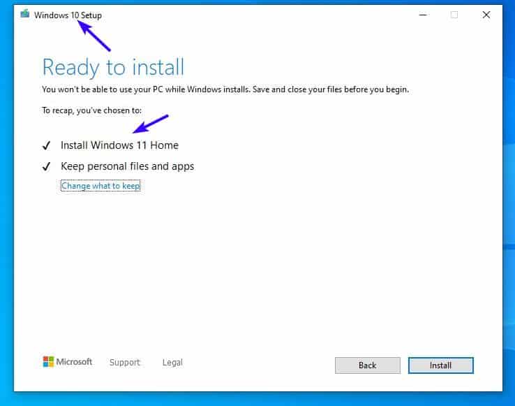Minimize the Windows 10 Setup window
This screenshot has width=515, height=406.
coord(423,15)
